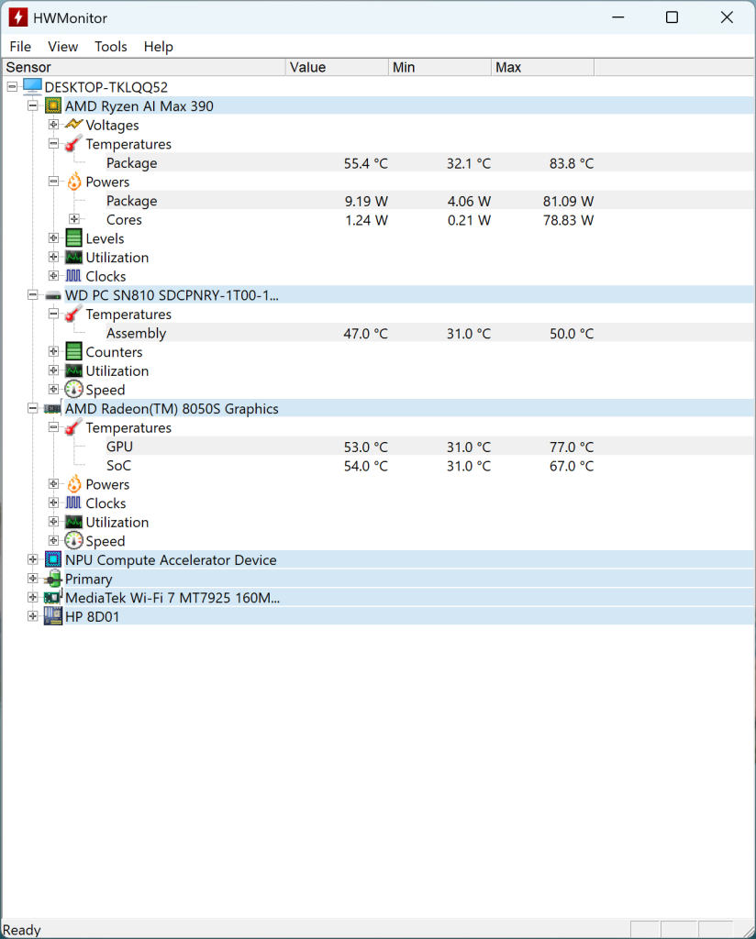Expand the HP 8D01 motherboard node
The width and height of the screenshot is (756, 939).
[33, 616]
